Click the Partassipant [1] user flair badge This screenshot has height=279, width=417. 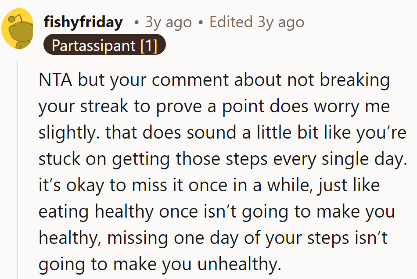104,45
